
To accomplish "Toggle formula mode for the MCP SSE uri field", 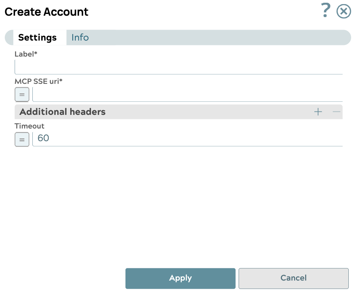I will tap(22, 94).
